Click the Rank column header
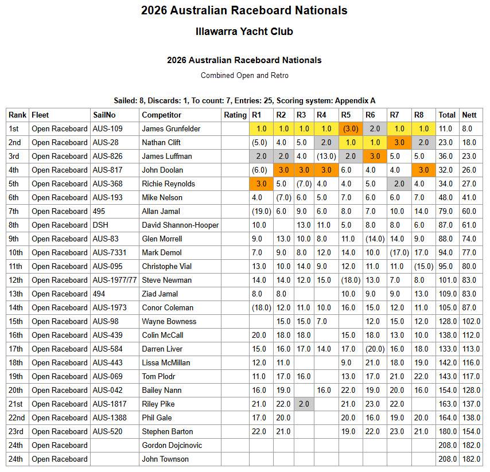 click(x=17, y=115)
